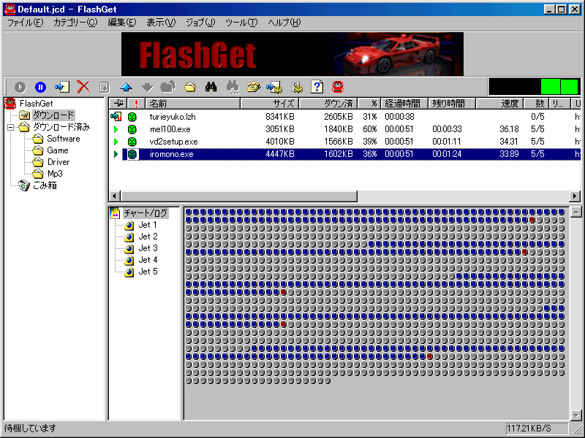Open the Game folder in the tree
This screenshot has height=438, width=585.
(x=58, y=150)
